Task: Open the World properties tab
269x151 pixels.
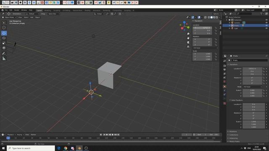Action: click(x=224, y=81)
